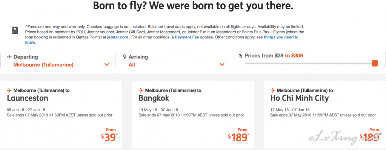This screenshot has height=150, width=386.
Task: Click the airplane icon beside Departing
Action: pos(9,57)
